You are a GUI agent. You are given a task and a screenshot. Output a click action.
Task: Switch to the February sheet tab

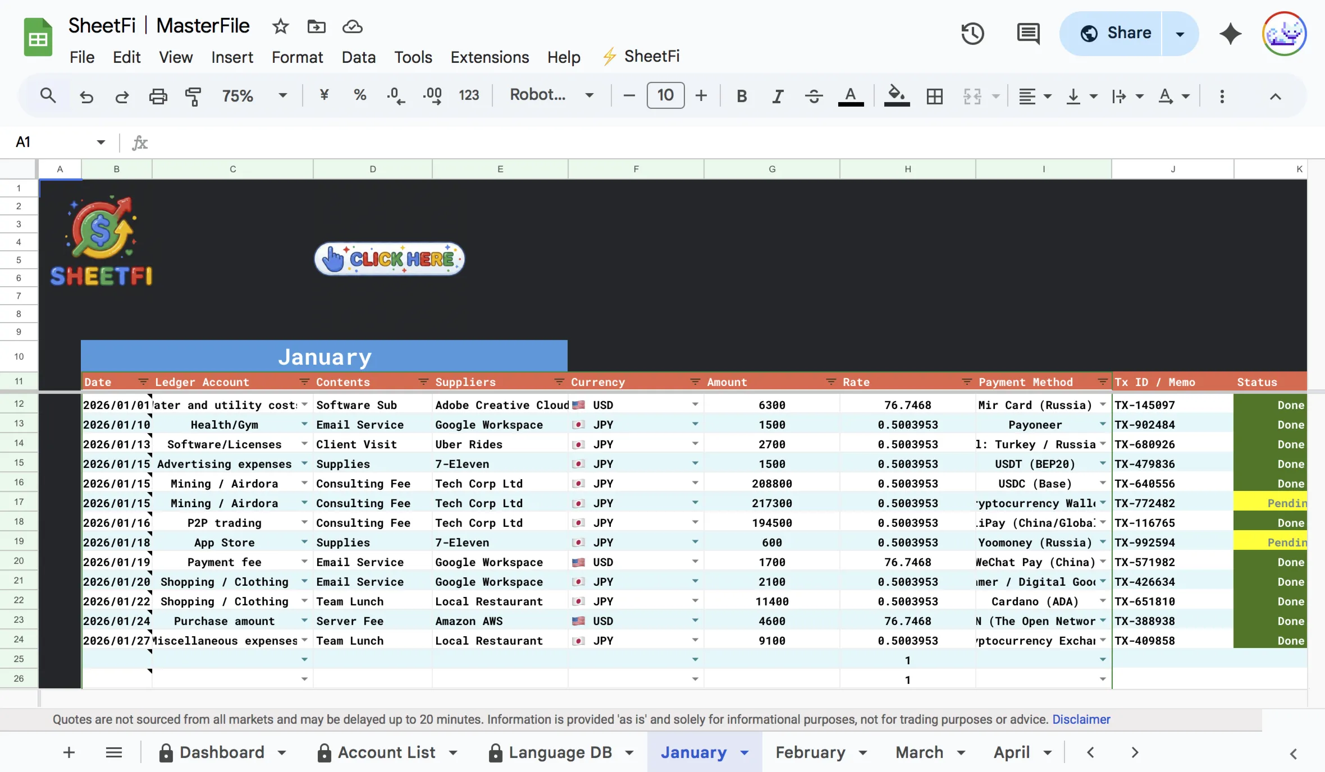pyautogui.click(x=810, y=752)
